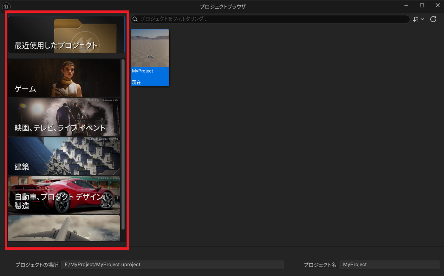Viewport: 444px width, 276px height.
Task: Choose the 自動車、プロダクト デザイン、製造 category
Action: [x=64, y=195]
